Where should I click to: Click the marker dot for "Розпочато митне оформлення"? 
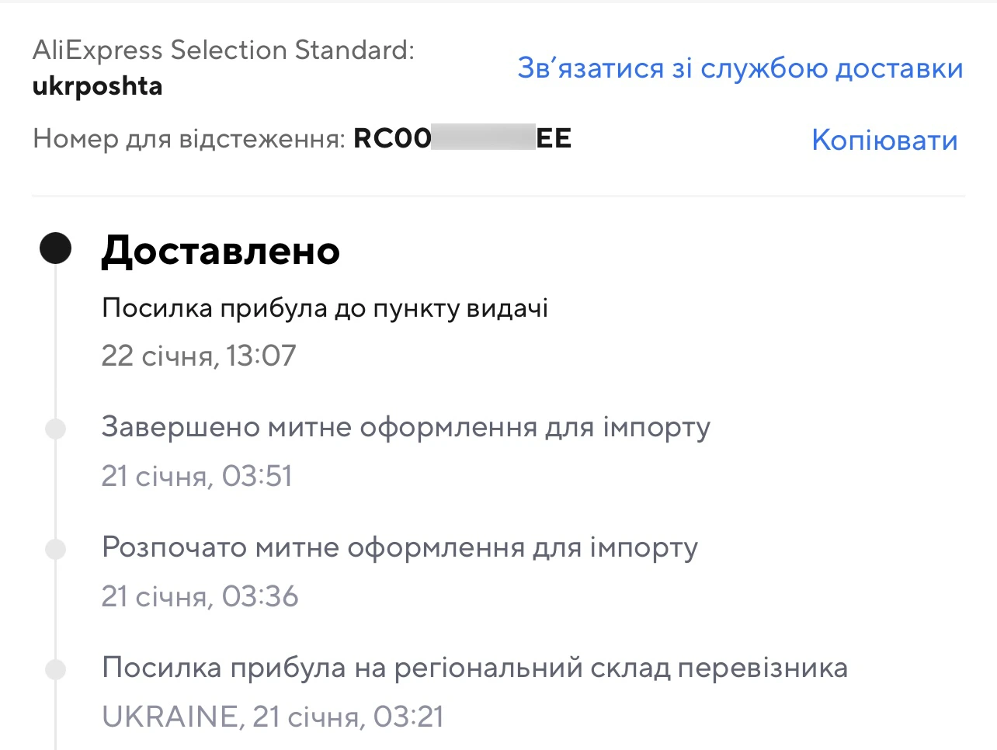pos(55,550)
